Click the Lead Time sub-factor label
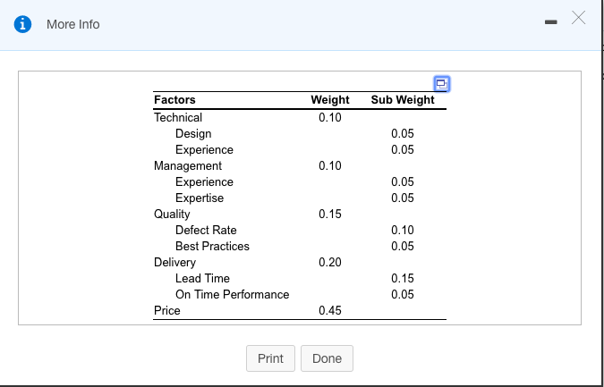 pos(202,278)
